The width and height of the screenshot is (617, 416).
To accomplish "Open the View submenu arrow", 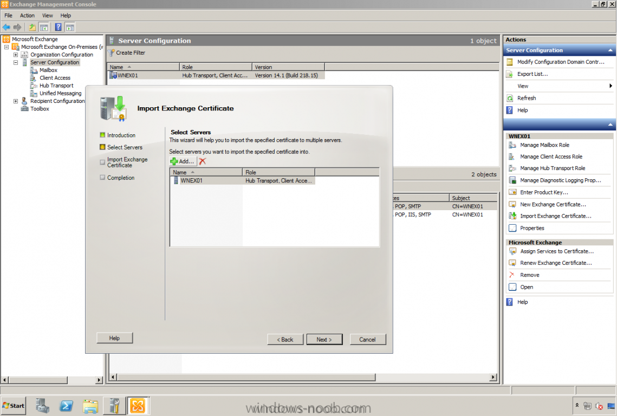I will click(x=610, y=86).
